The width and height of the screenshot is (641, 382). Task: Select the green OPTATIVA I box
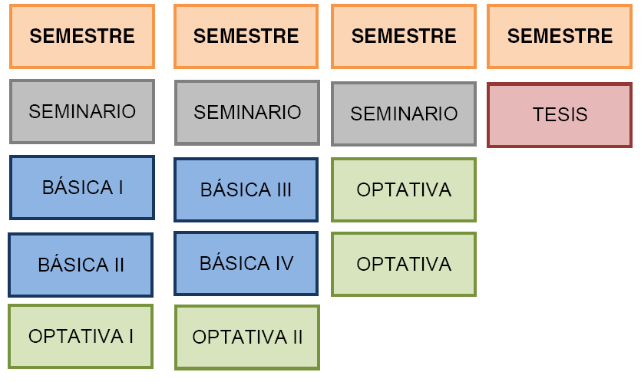(x=81, y=336)
